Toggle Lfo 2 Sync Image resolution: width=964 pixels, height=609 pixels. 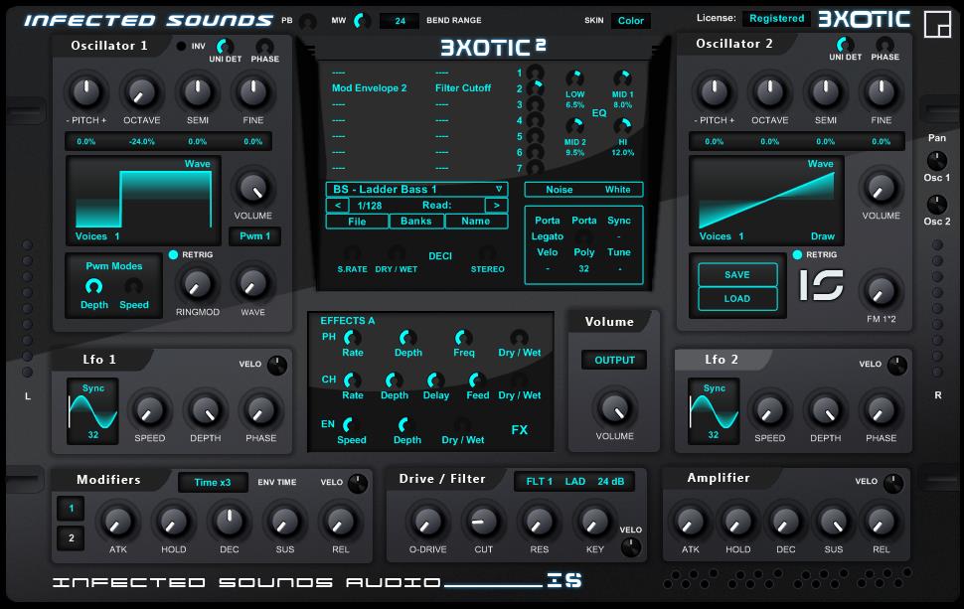coord(715,387)
